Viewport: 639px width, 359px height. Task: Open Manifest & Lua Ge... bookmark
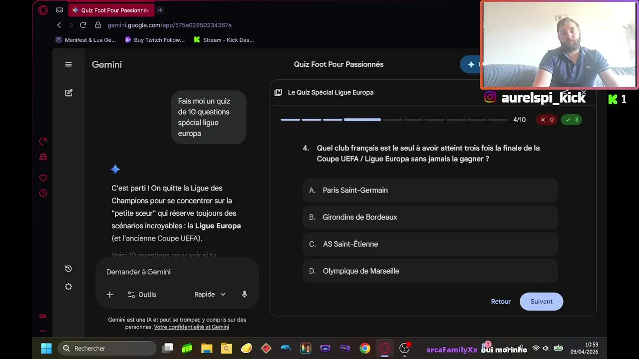point(85,40)
